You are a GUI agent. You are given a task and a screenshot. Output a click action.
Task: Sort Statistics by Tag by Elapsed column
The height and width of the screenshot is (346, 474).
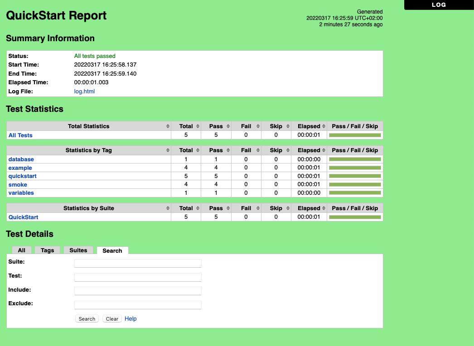pos(309,150)
